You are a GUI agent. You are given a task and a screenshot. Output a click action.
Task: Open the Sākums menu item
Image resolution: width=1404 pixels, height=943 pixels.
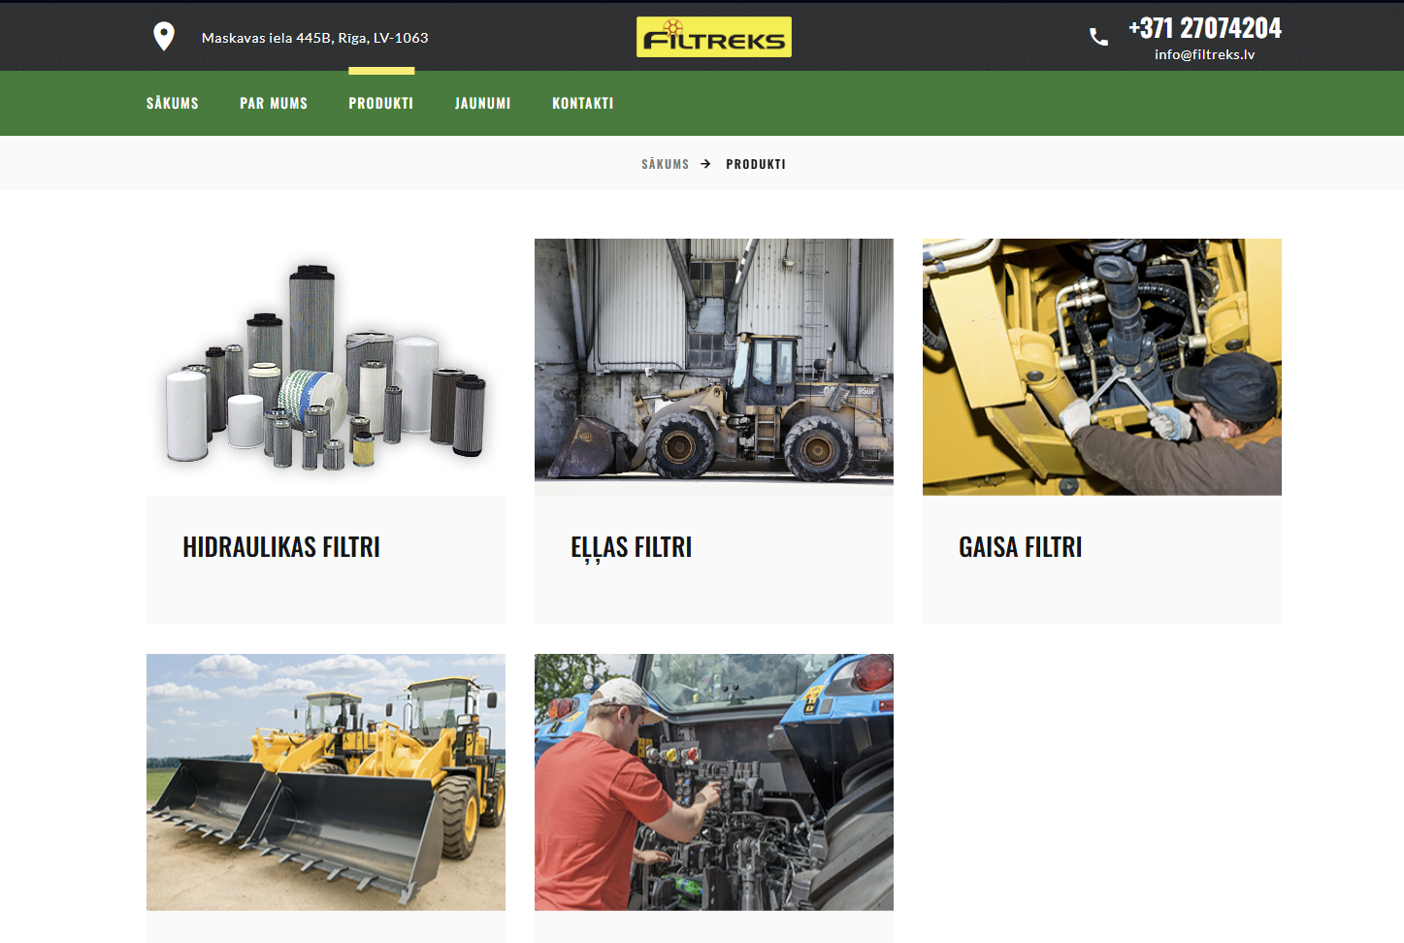pos(173,103)
